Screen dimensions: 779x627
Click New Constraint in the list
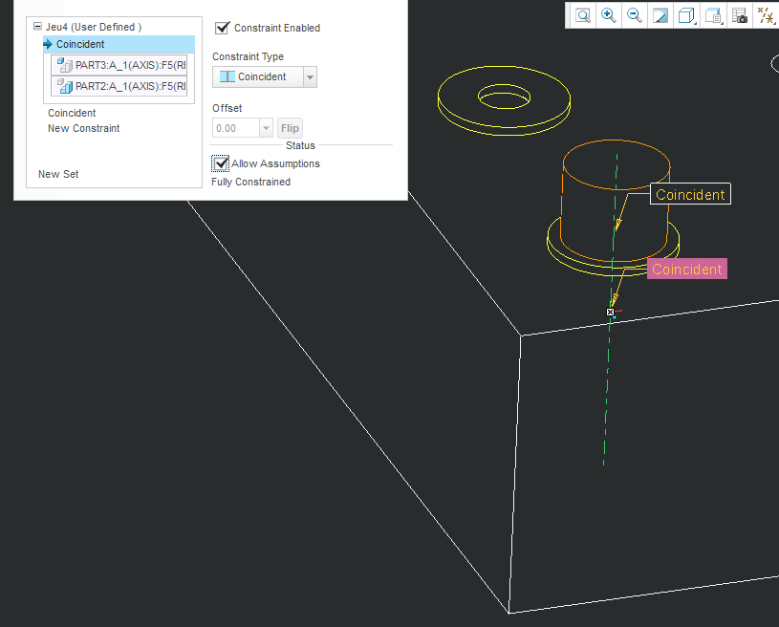click(x=83, y=128)
